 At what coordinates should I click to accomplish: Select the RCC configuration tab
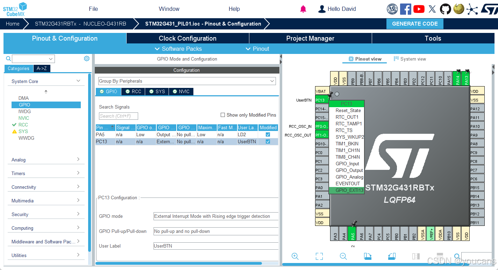click(133, 91)
